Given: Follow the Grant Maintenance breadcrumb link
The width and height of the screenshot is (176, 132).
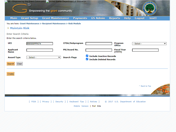Looking at the screenshot, I should click(x=30, y=24).
